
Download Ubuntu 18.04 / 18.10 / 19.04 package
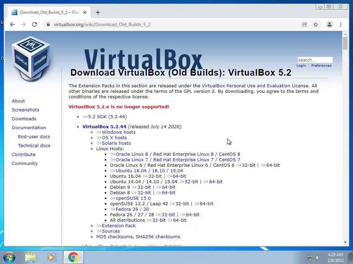click(x=149, y=170)
